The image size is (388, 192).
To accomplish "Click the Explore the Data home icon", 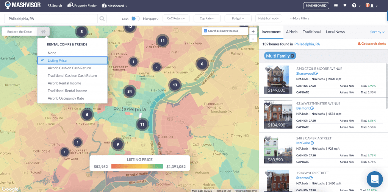I will coord(43,31).
